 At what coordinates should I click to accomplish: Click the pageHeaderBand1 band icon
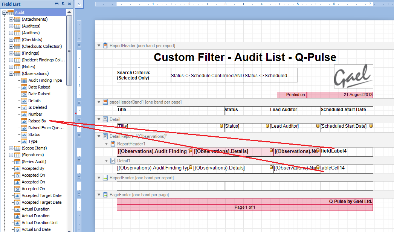(105, 102)
